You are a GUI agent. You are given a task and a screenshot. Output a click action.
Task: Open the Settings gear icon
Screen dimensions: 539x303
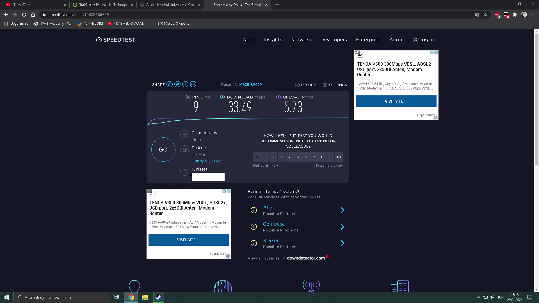(x=325, y=85)
